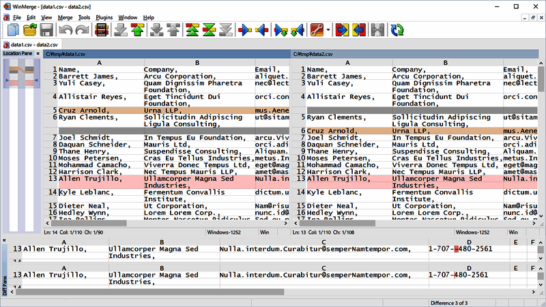This screenshot has height=307, width=546.
Task: Open the Options wrench icon
Action: 317,29
